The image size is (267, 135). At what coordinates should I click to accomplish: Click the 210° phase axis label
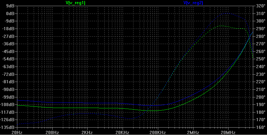(x=261, y=89)
